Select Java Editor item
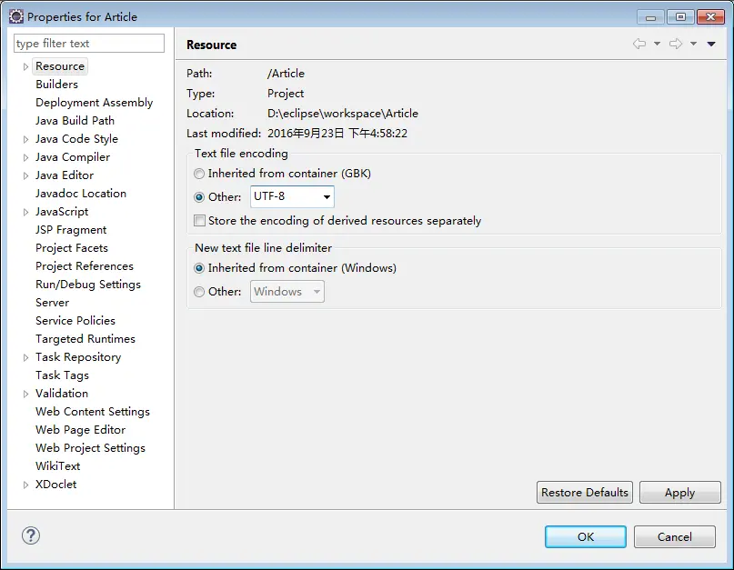734x570 pixels. coord(65,175)
